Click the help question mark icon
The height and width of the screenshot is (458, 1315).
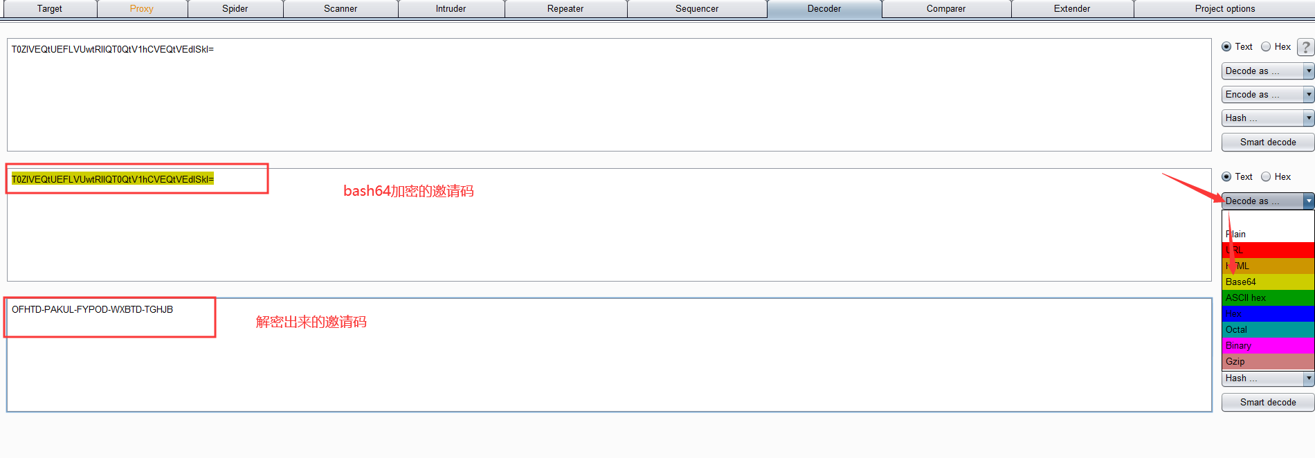click(1305, 47)
